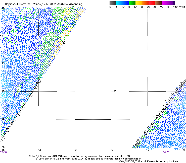Click the longitude label -6
The height and width of the screenshot is (163, 186).
111,150
